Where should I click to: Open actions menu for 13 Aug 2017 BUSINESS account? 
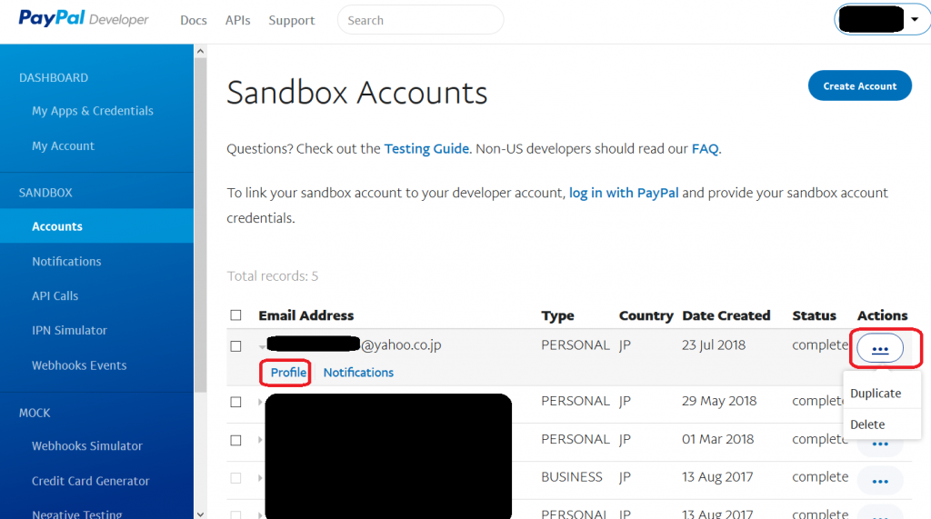pyautogui.click(x=879, y=480)
